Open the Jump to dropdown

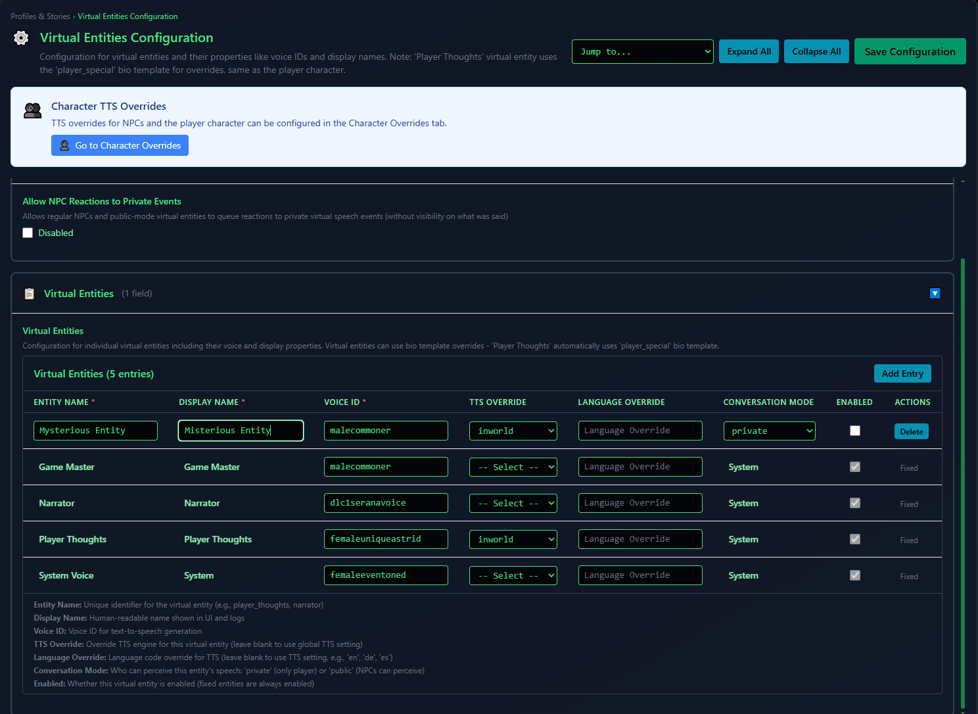pos(642,51)
